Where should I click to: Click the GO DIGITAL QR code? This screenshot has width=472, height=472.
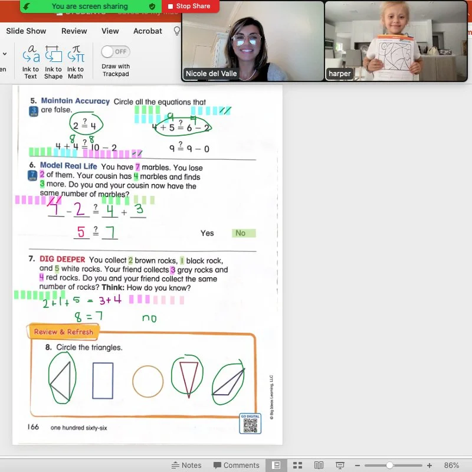pos(250,424)
